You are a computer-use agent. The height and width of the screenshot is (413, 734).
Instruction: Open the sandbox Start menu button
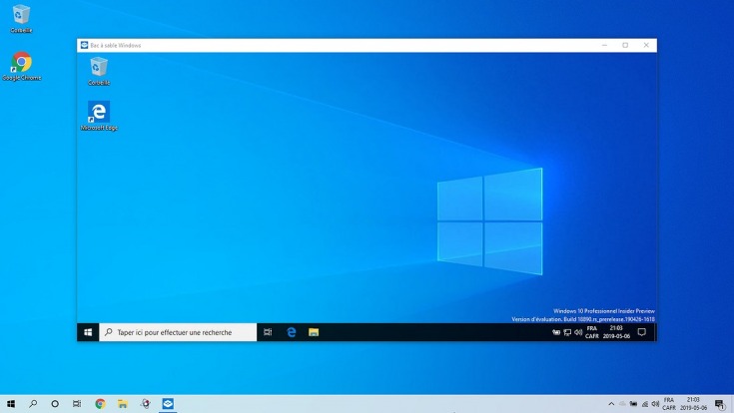coord(88,332)
